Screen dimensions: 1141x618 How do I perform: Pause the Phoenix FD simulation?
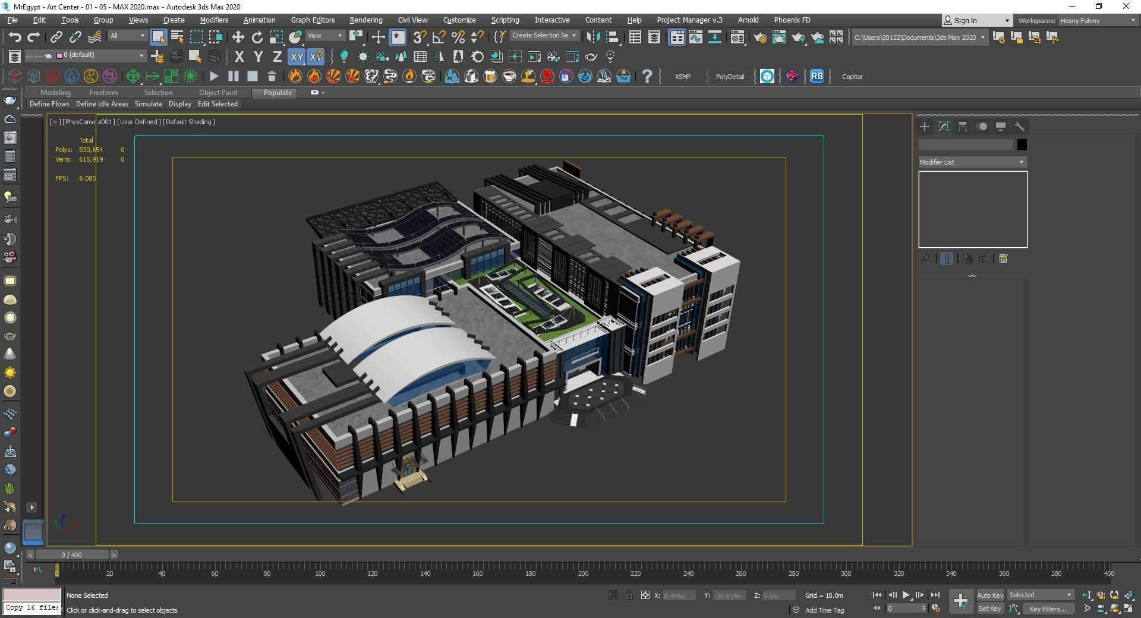pyautogui.click(x=233, y=76)
